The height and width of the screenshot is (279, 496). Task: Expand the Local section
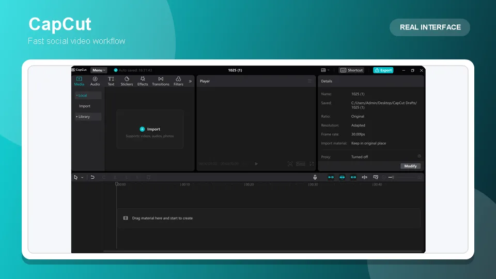[x=88, y=95]
